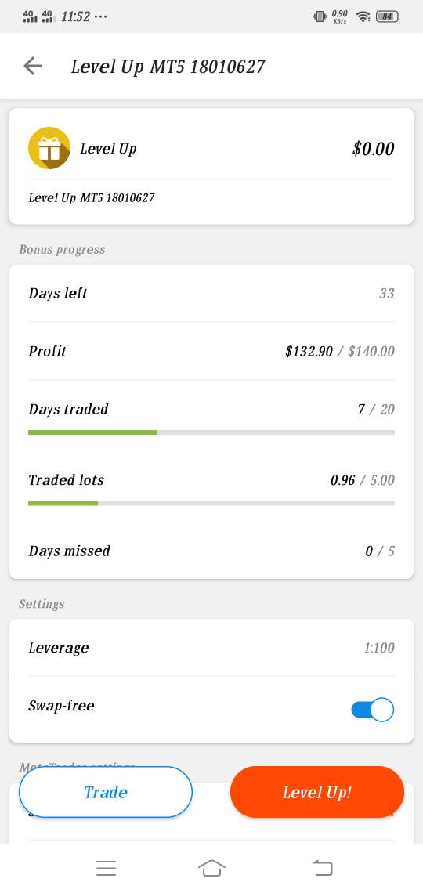Screen dimensions: 423x893
Task: Tap the $0.00 account balance
Action: 374,149
